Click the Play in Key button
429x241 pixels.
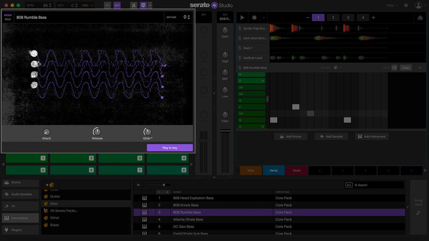(169, 148)
